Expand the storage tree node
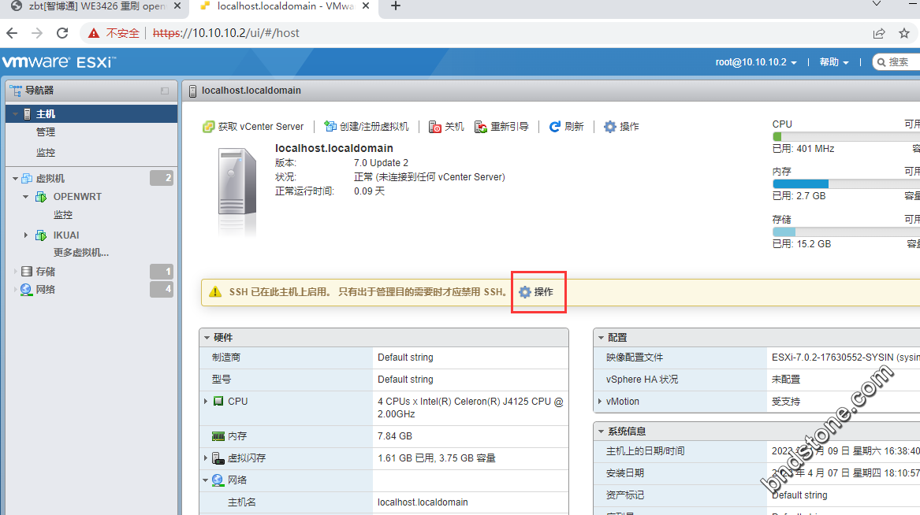 pos(15,271)
